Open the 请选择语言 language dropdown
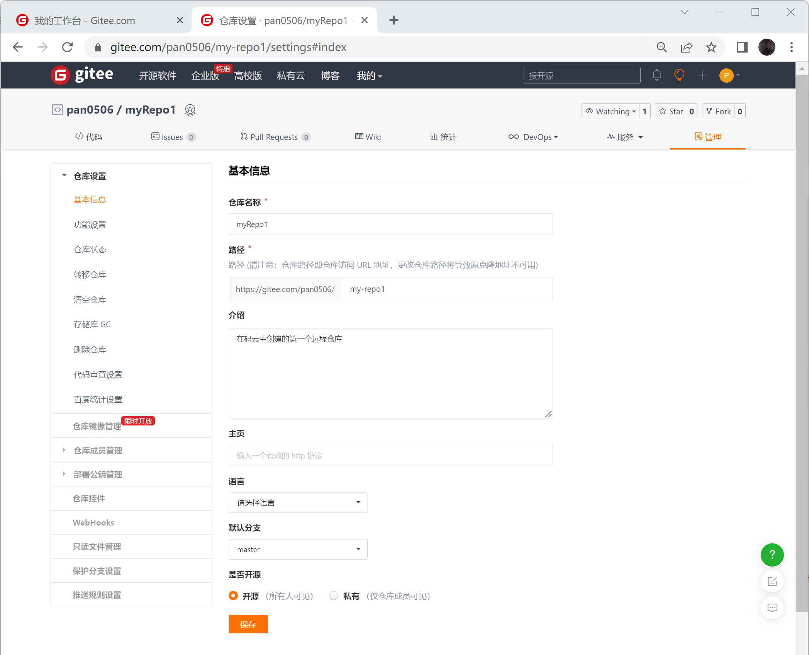 298,503
